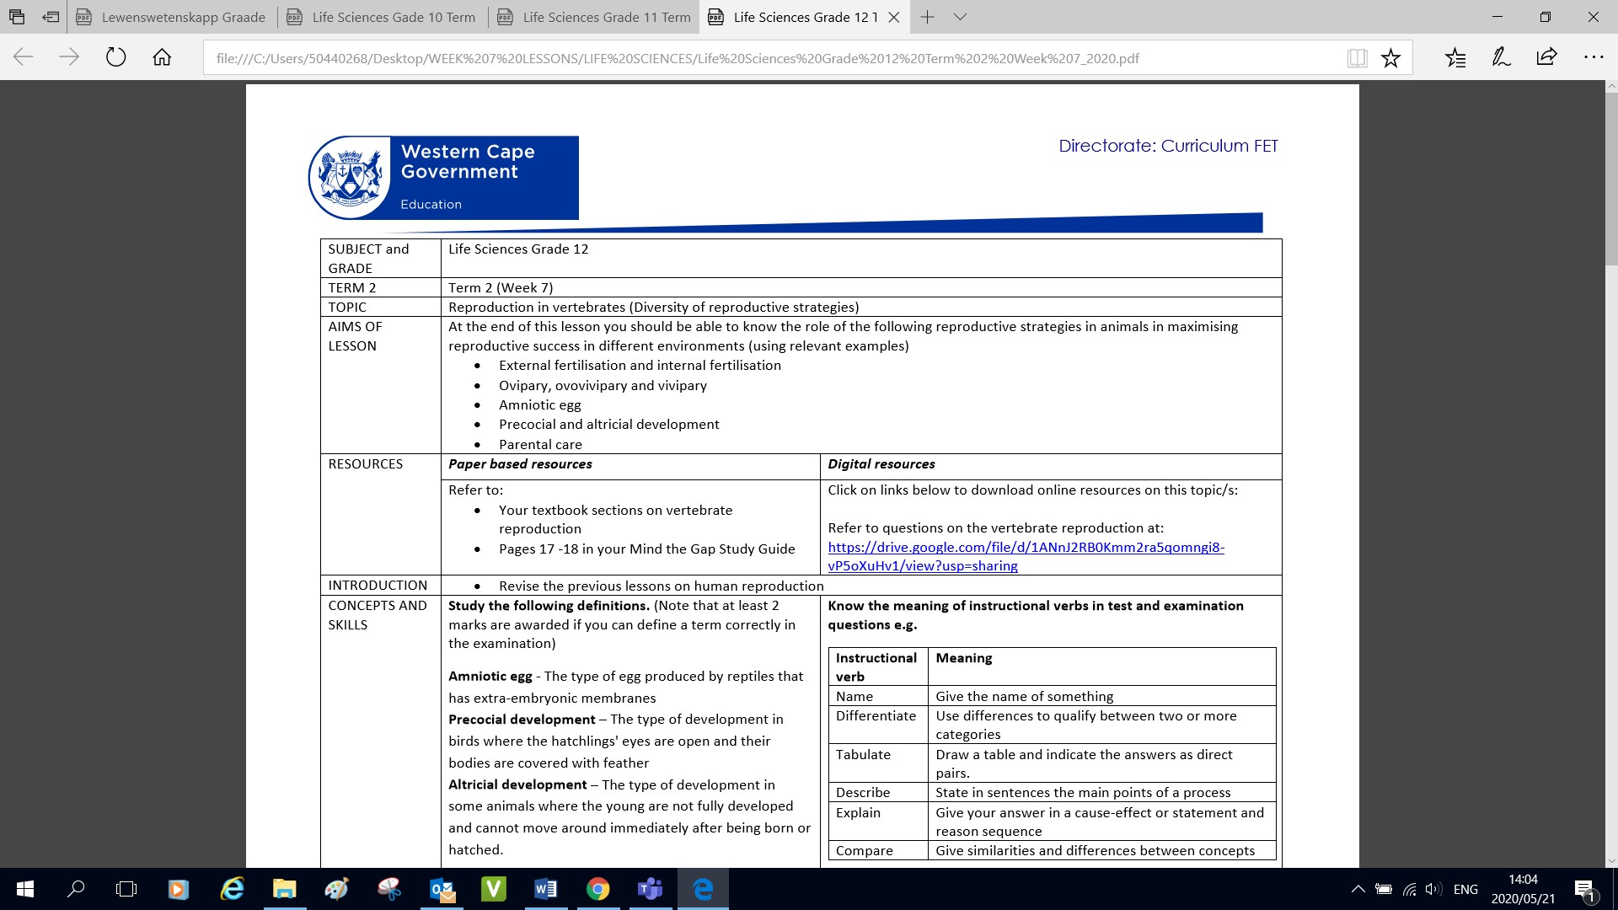
Task: Open Microsoft Teams from the taskbar
Action: coord(650,889)
